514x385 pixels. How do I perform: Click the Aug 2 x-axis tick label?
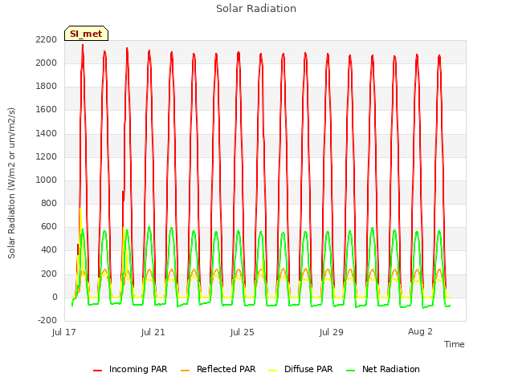tap(420, 331)
